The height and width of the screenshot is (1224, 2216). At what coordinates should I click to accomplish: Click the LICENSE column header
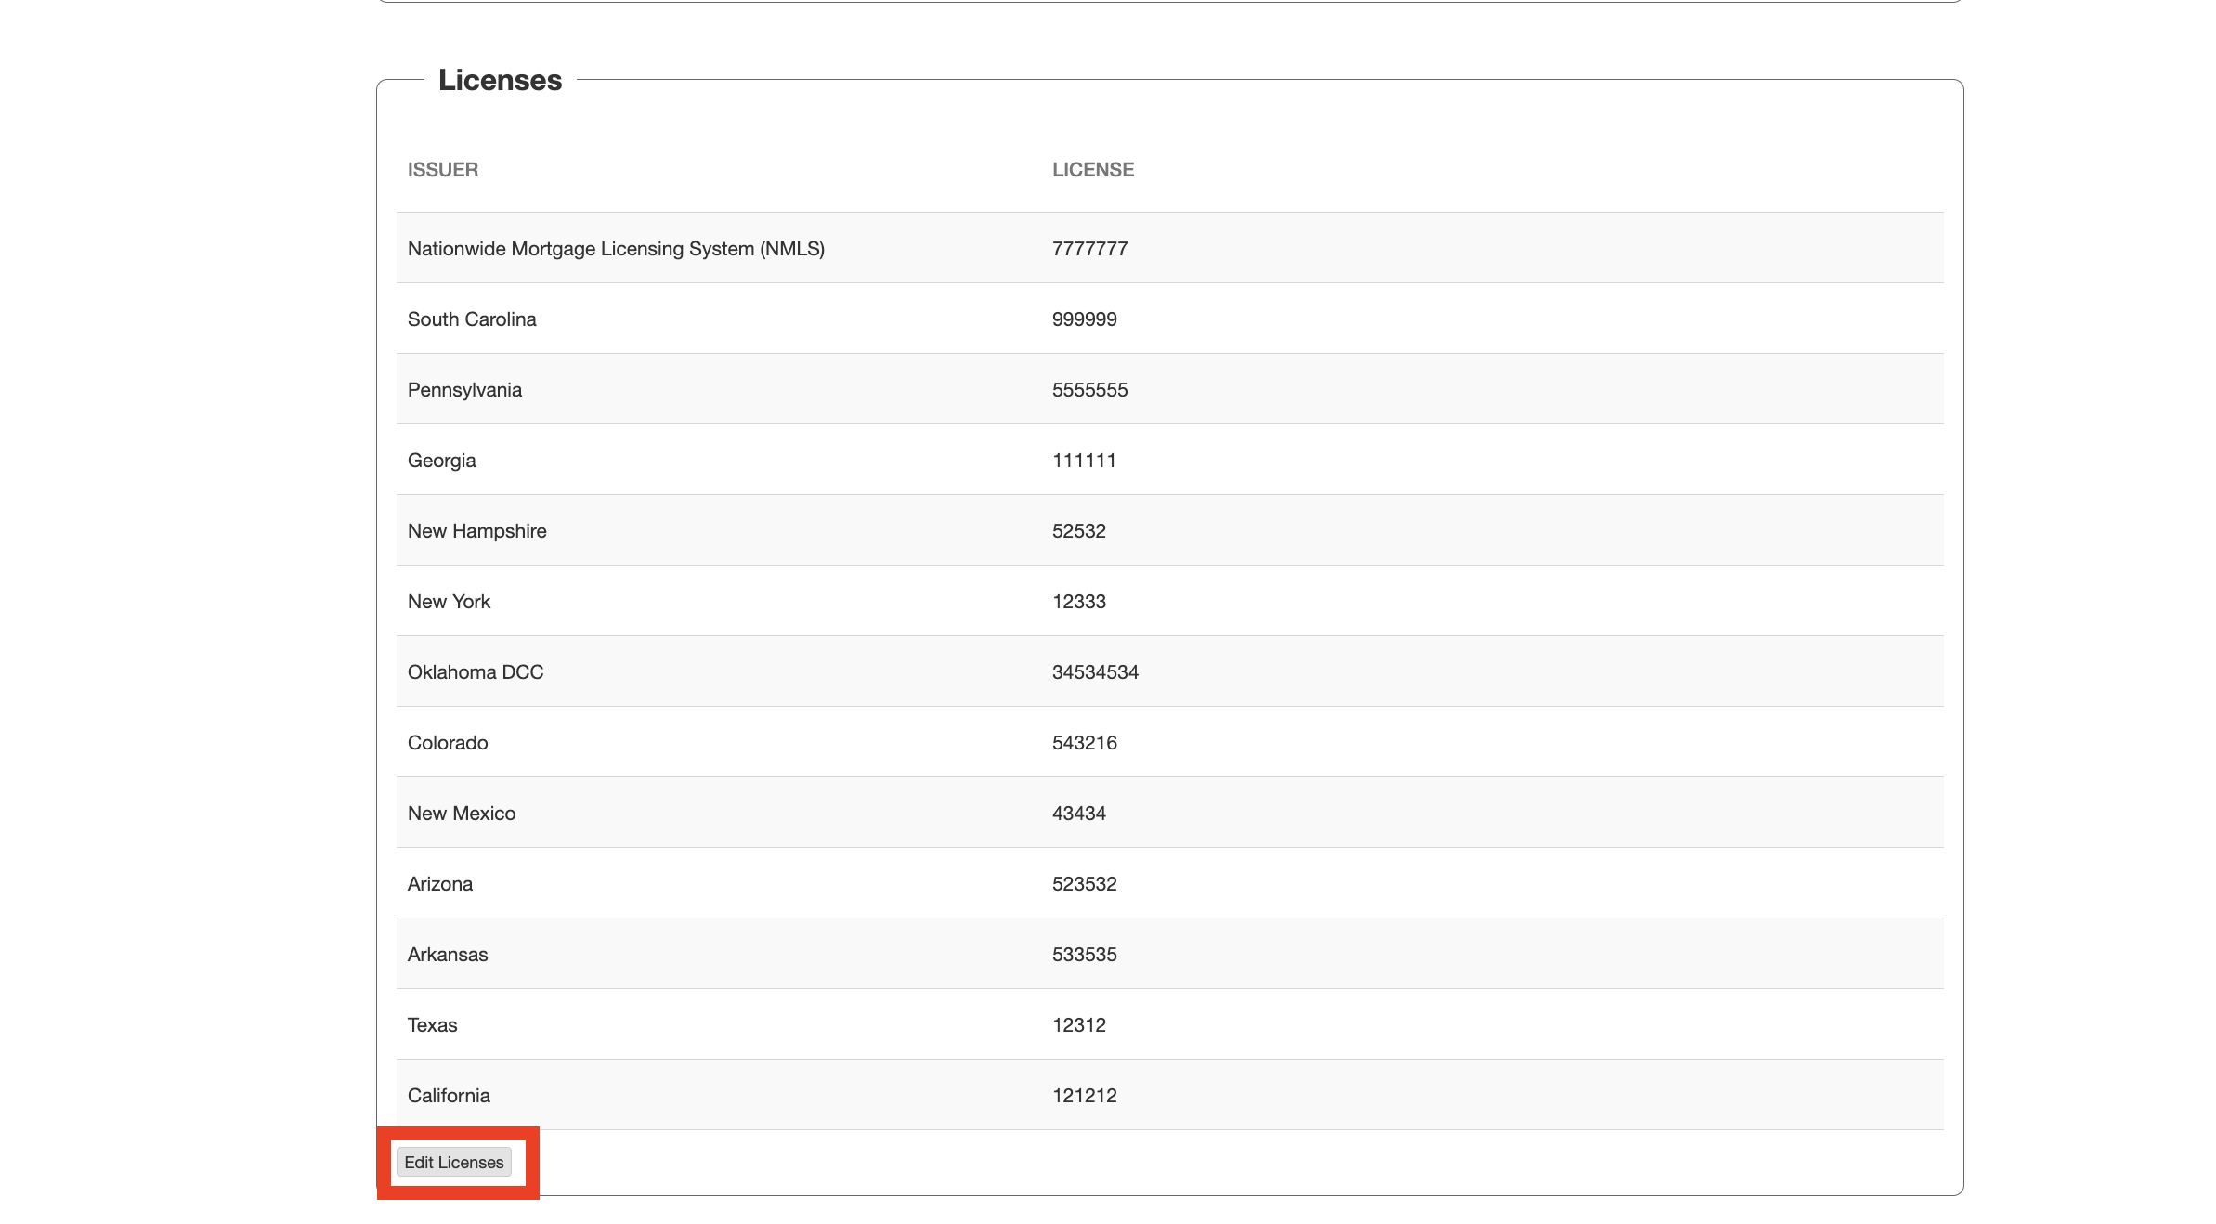[x=1092, y=170]
